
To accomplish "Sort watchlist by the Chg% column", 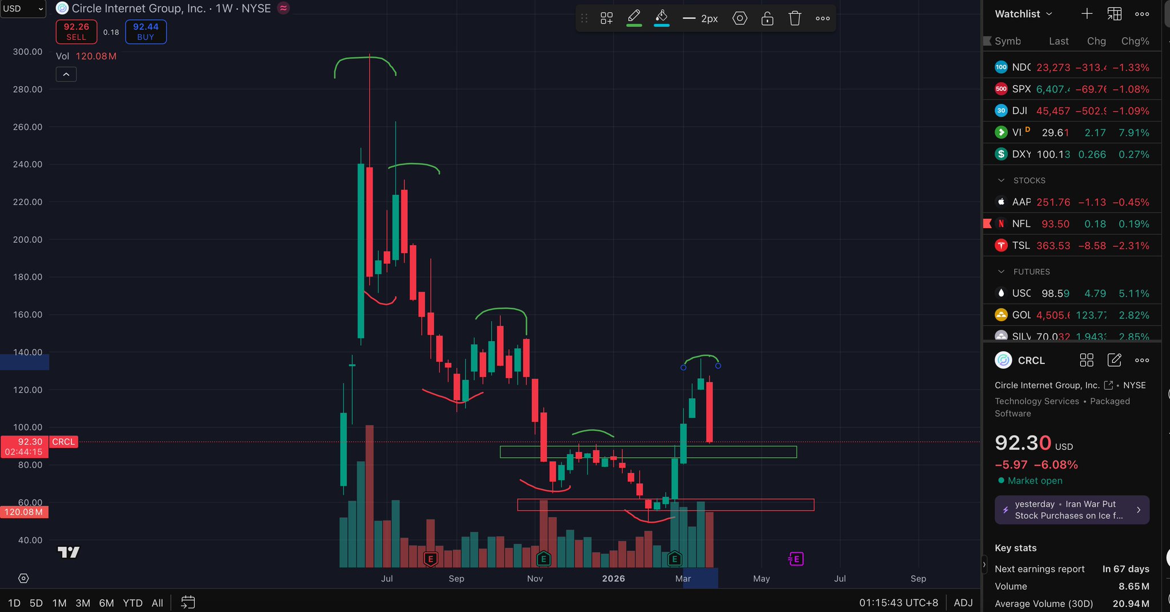I will pyautogui.click(x=1135, y=41).
